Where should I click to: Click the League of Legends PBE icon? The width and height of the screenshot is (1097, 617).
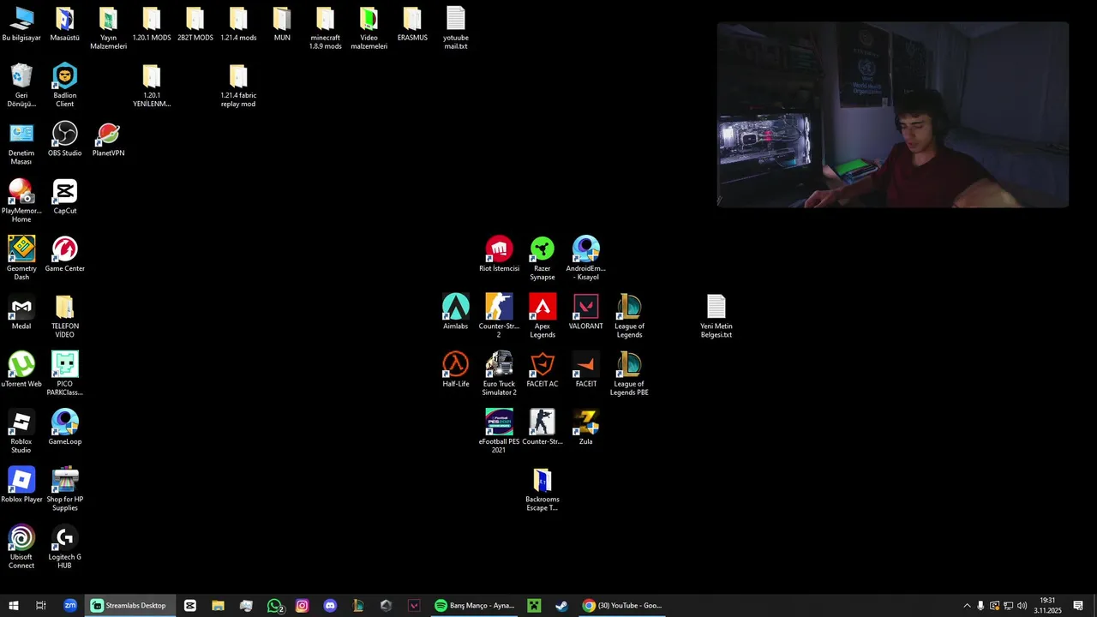[629, 374]
